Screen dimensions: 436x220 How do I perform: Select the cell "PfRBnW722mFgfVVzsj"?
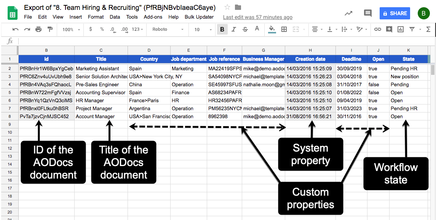point(46,92)
